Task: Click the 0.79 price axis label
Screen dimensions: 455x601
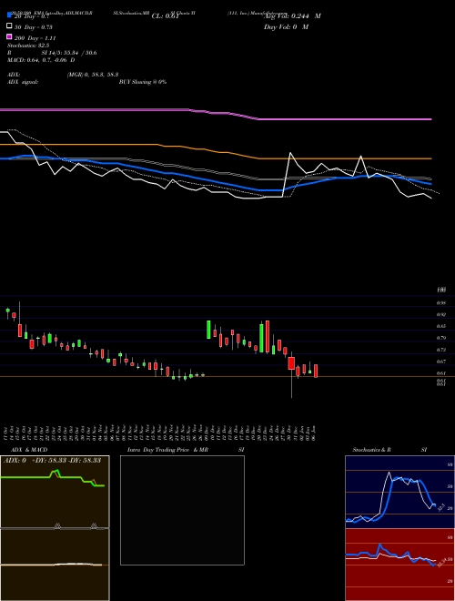Action: coord(440,338)
